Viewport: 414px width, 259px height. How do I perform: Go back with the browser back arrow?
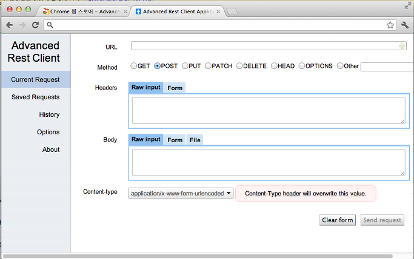(x=10, y=25)
